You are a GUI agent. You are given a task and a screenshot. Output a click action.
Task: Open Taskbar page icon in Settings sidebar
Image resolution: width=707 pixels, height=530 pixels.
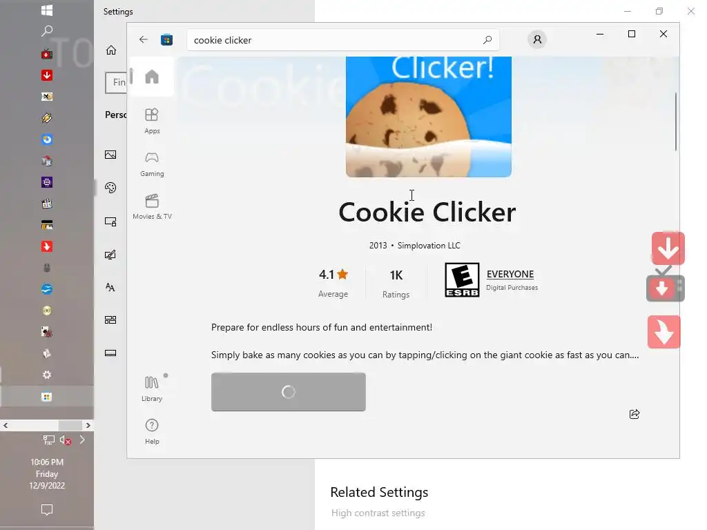(x=110, y=353)
